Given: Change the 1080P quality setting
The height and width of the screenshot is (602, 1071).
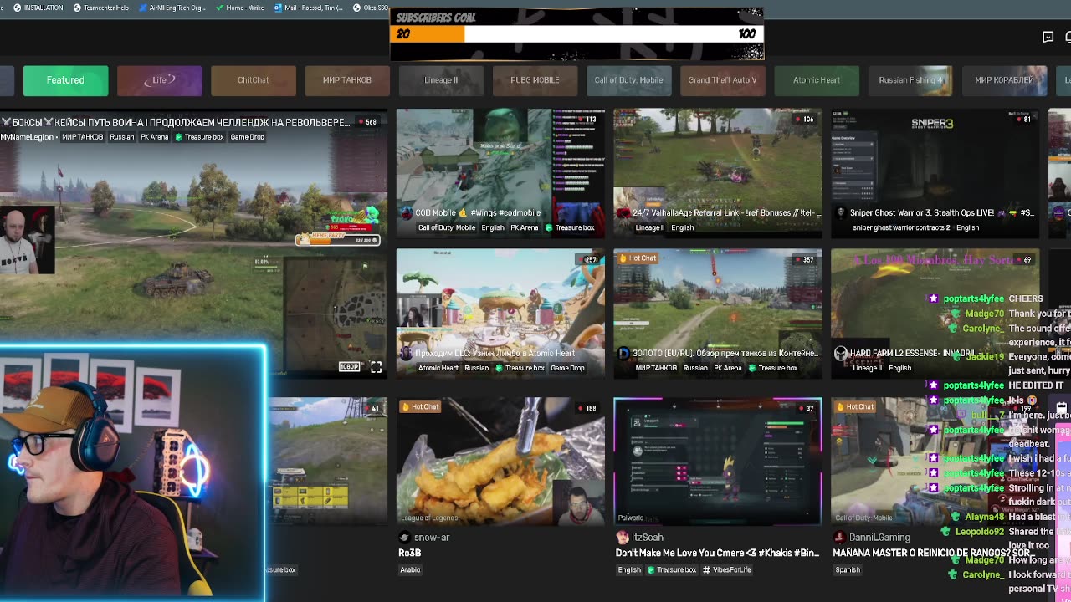Looking at the screenshot, I should 349,367.
